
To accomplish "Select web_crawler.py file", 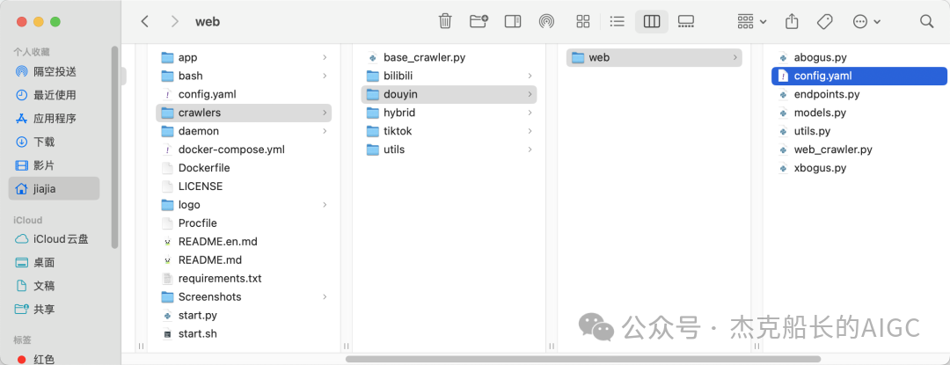I will (859, 150).
